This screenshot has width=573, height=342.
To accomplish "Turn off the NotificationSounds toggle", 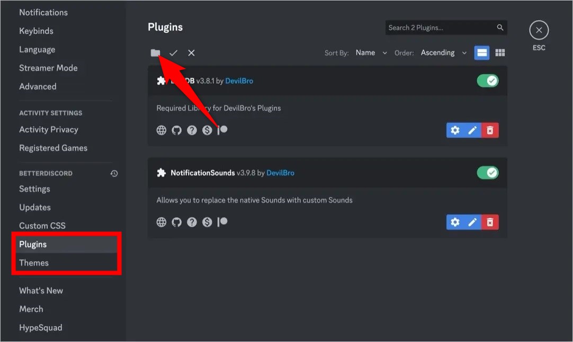I will pyautogui.click(x=487, y=173).
